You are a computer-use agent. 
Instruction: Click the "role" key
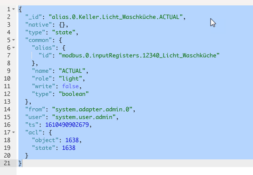coord(42,79)
